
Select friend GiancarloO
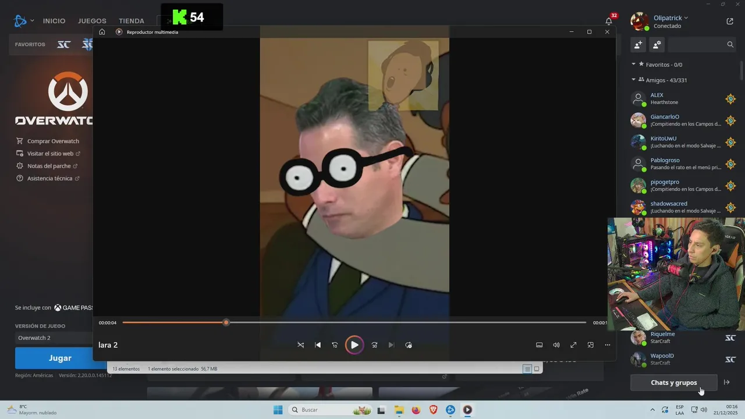click(684, 120)
